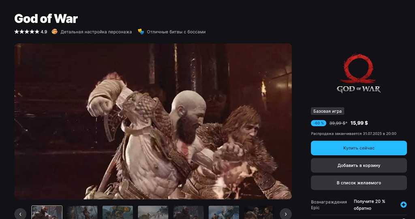Click В список желаемого button
The width and height of the screenshot is (415, 219).
point(359,183)
